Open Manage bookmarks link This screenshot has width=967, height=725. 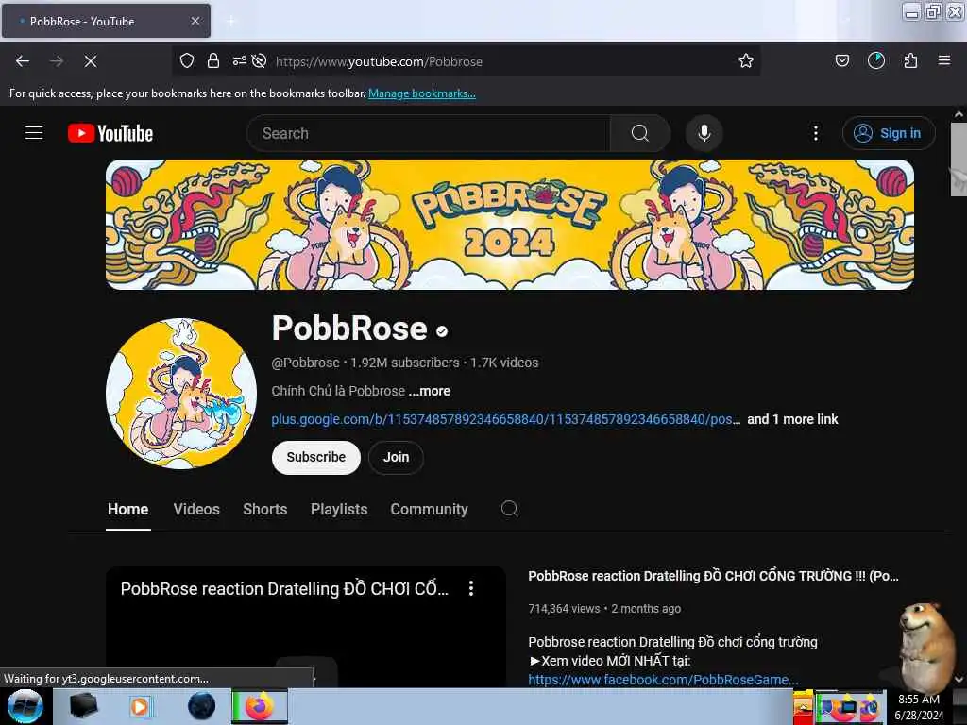[x=422, y=93]
